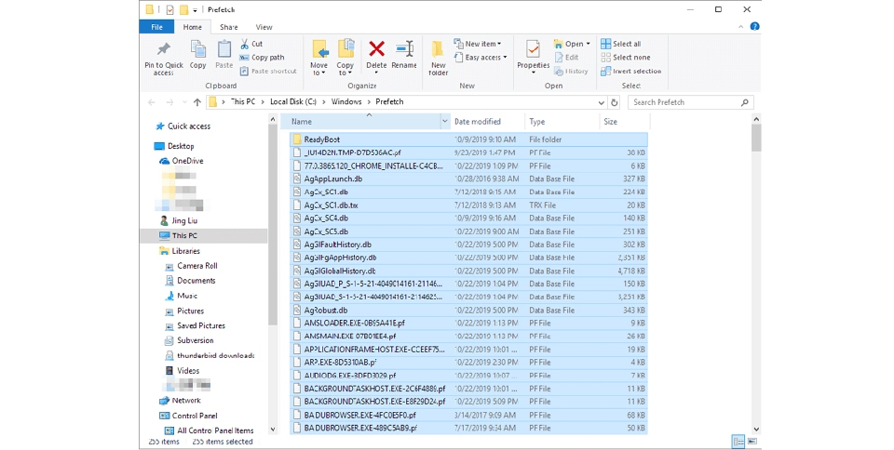
Task: Switch to details view toggle in status bar
Action: 738,442
